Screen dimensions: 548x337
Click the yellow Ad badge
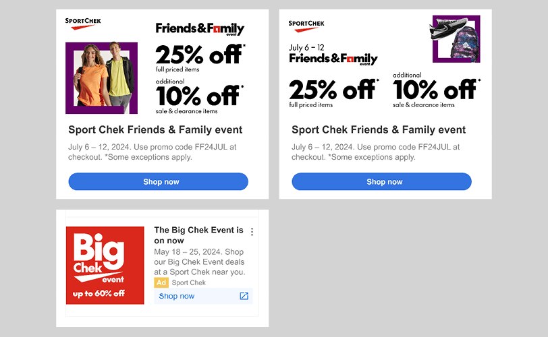coord(161,282)
